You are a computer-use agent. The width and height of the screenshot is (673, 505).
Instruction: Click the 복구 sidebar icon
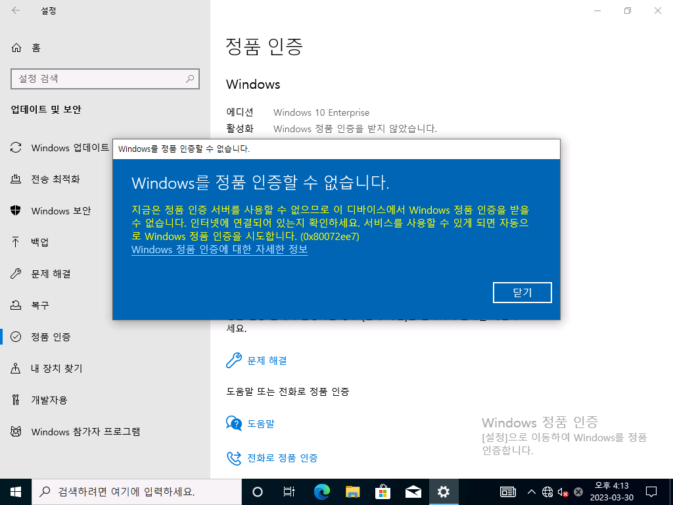coord(16,305)
